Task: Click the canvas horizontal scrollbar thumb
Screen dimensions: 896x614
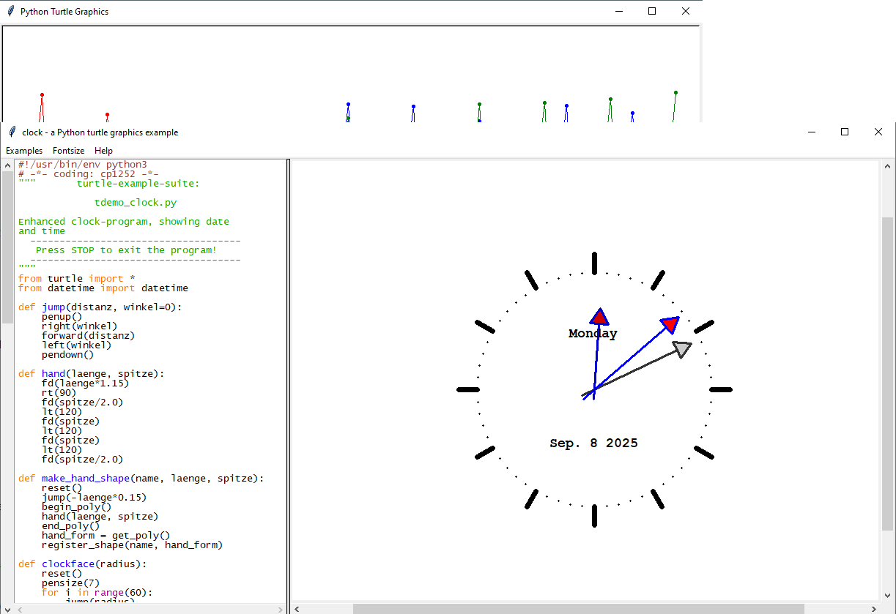Action: (x=578, y=609)
